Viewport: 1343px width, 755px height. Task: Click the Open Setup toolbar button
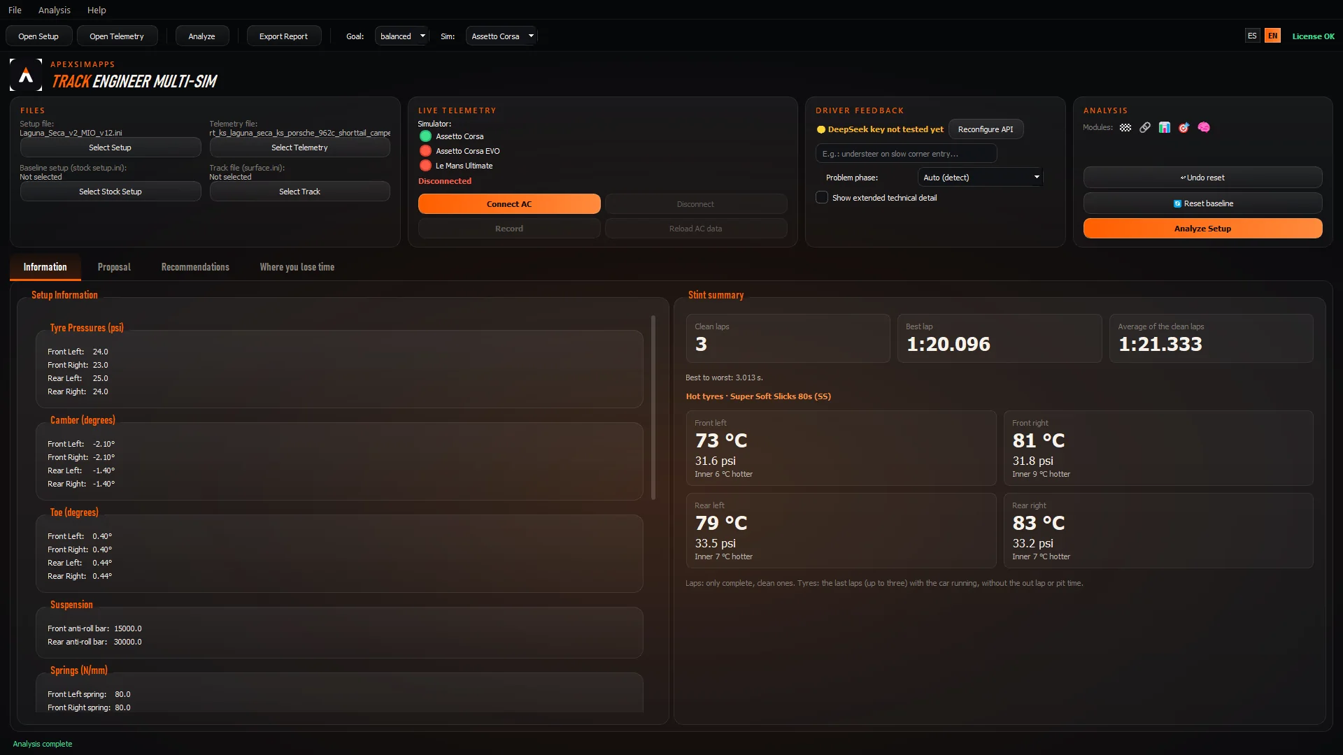[x=38, y=36]
